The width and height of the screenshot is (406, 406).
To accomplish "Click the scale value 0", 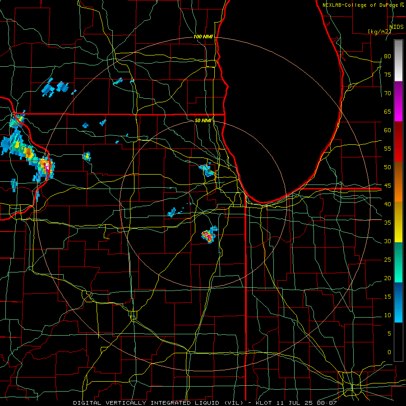I will click(x=389, y=352).
